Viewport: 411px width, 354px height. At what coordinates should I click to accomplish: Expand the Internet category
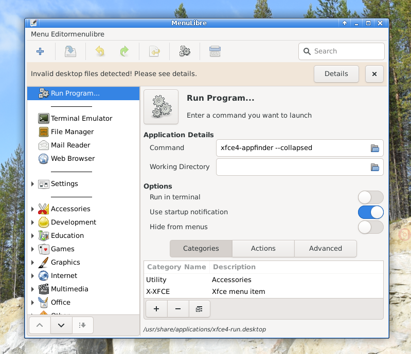pyautogui.click(x=32, y=276)
